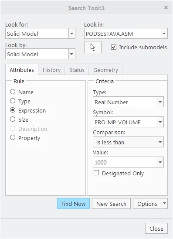Select the Size rule radio button
Screen dimensions: 173x239
click(x=13, y=119)
